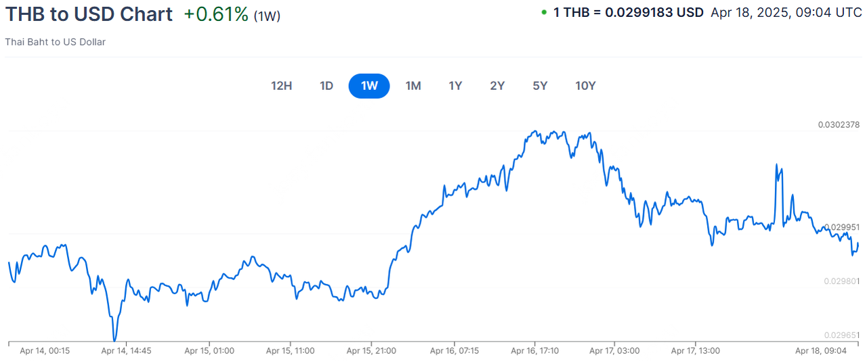Click the 0.0302378 y-axis label

point(839,124)
